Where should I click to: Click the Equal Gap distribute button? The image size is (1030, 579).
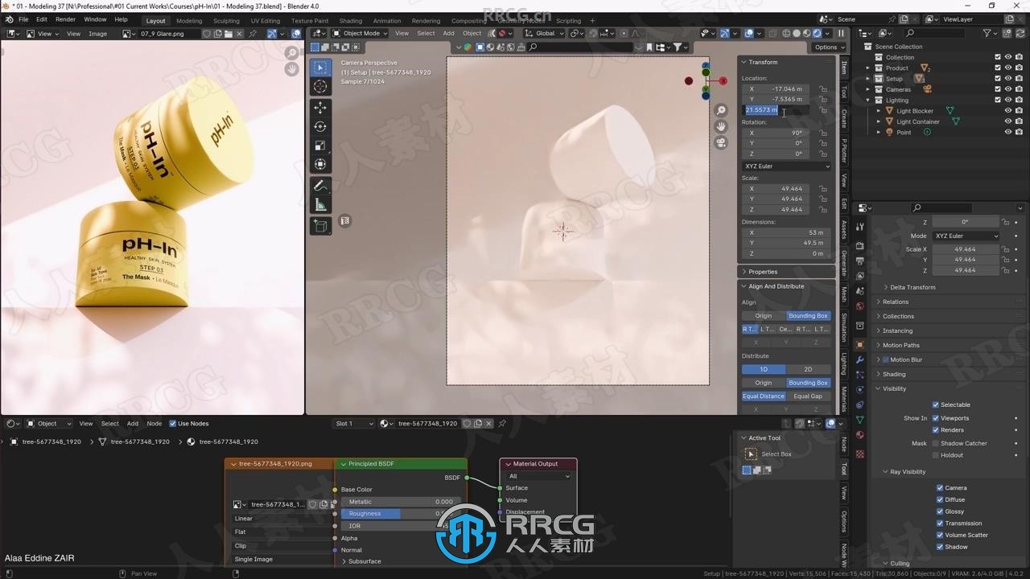point(808,396)
